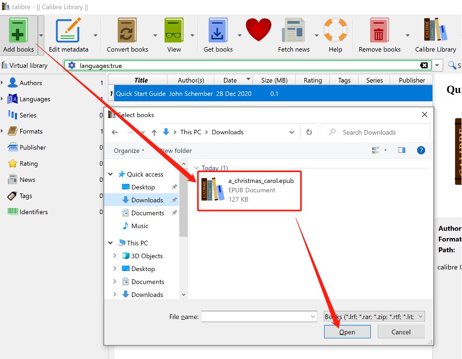Viewport: 462px width, 359px height.
Task: Expand 3D Objects under This PC
Action: pyautogui.click(x=115, y=256)
